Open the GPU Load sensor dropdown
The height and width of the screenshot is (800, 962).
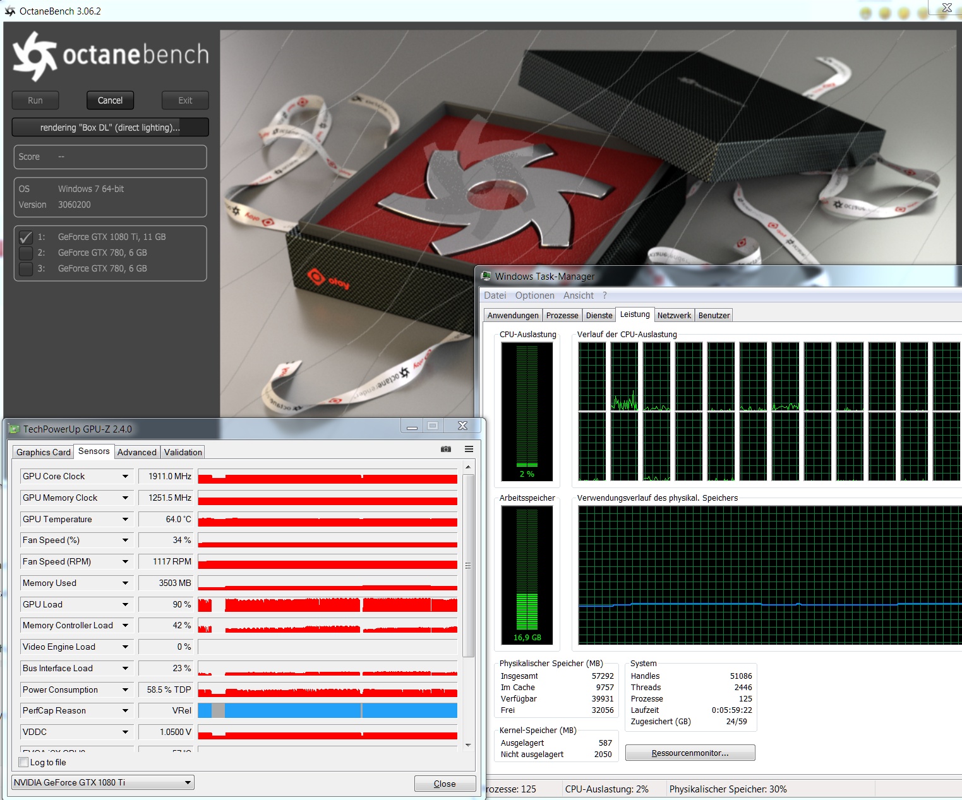click(x=125, y=605)
